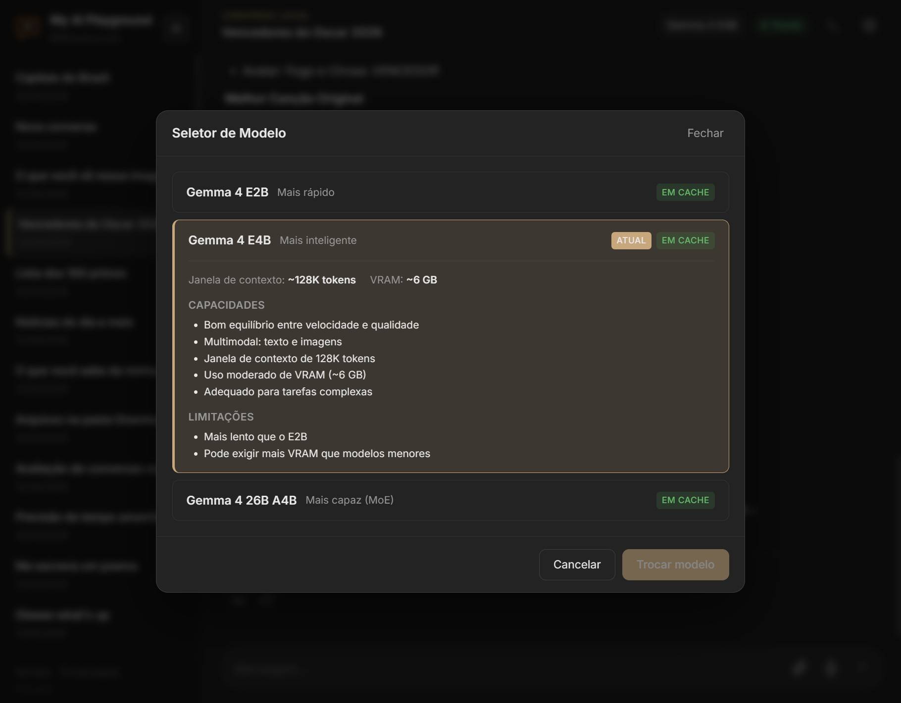Click the Cancelar button
The width and height of the screenshot is (901, 703).
pyautogui.click(x=577, y=564)
